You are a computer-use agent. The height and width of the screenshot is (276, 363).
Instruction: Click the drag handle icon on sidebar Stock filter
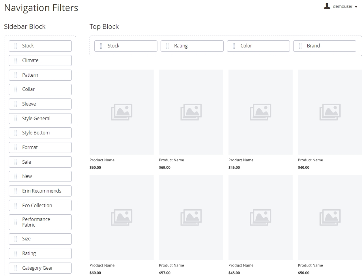click(x=15, y=46)
